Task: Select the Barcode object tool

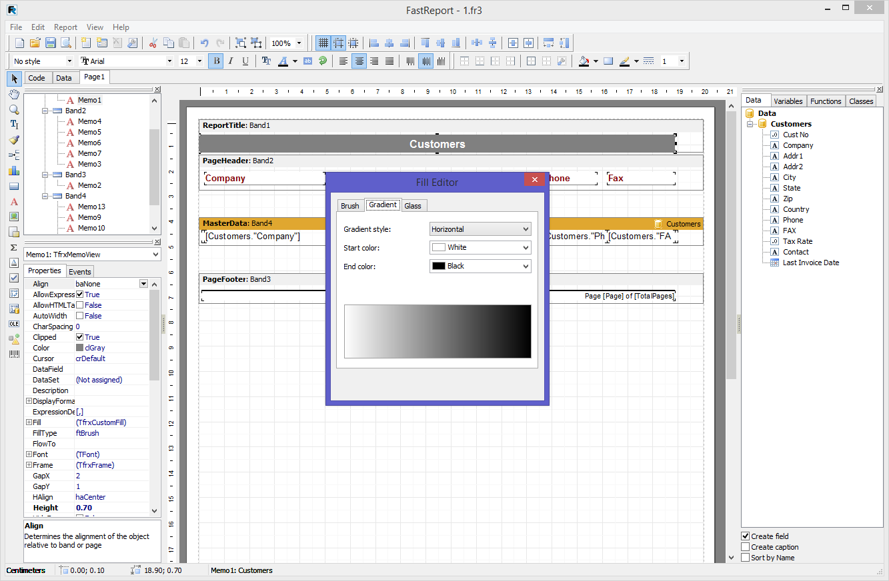Action: (x=14, y=354)
